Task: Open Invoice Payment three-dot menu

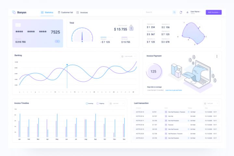Action: click(x=217, y=56)
